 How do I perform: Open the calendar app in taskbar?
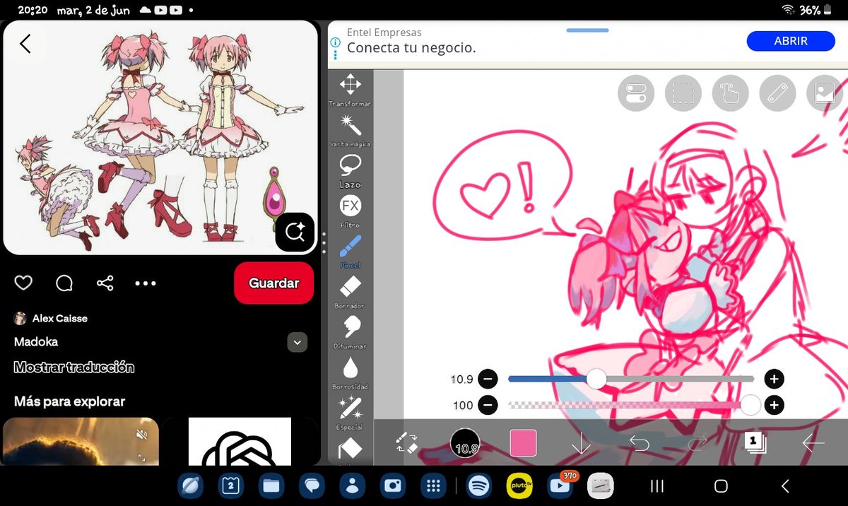point(231,486)
